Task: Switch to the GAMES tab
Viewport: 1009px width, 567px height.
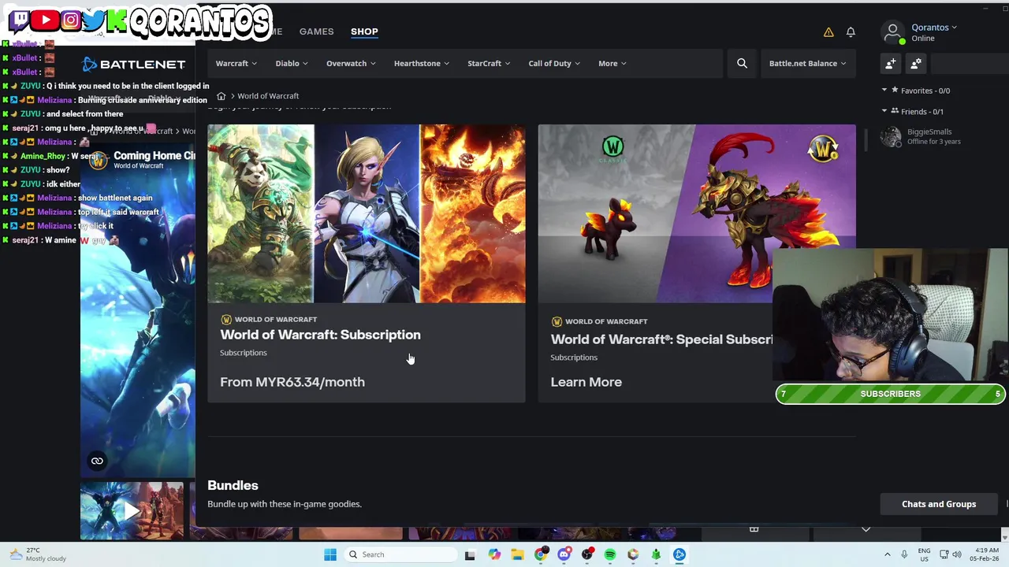Action: (316, 31)
